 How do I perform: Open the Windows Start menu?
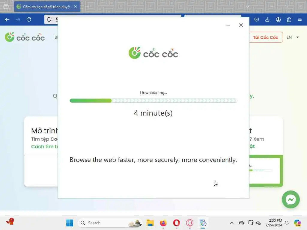click(70, 223)
